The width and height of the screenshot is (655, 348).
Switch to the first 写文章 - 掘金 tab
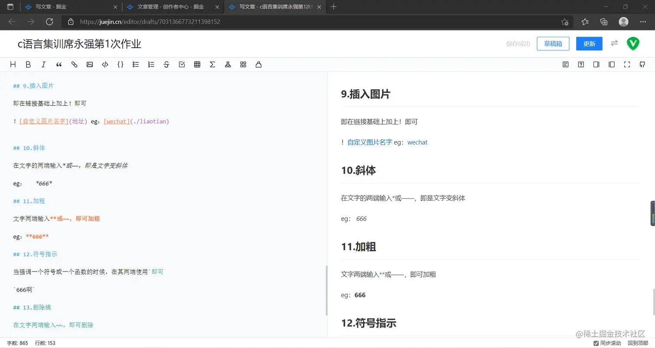(71, 7)
